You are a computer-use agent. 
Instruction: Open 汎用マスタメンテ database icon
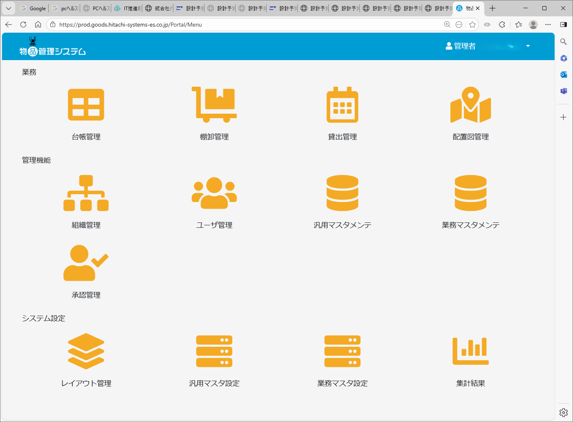point(342,193)
